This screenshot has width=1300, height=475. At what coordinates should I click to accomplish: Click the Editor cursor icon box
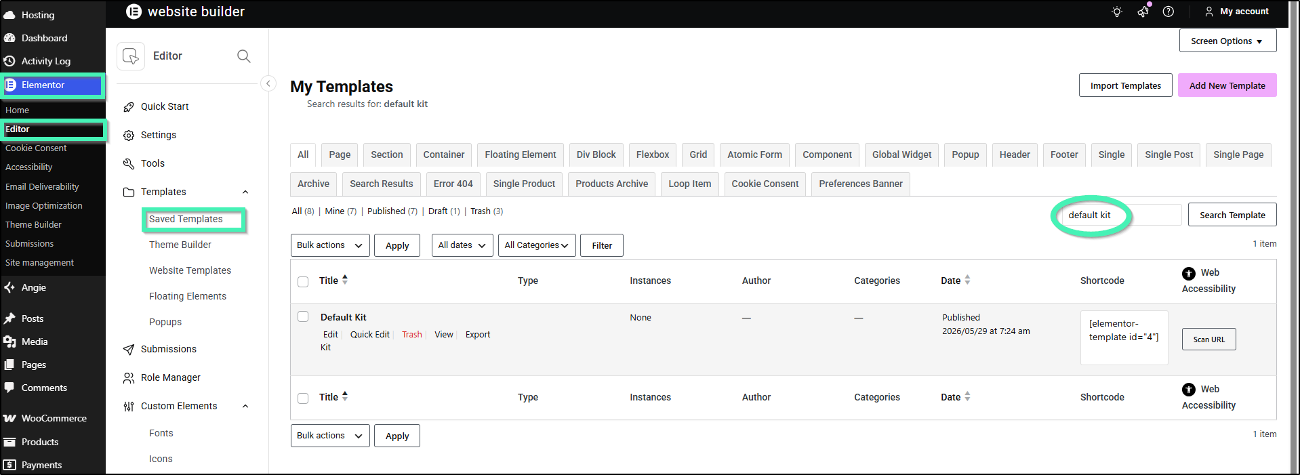(x=131, y=56)
